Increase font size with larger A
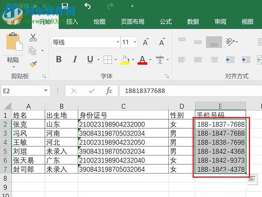262x197 pixels. [146, 42]
